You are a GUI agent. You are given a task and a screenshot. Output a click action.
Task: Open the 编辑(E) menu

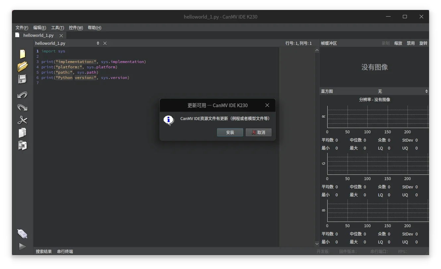[40, 28]
